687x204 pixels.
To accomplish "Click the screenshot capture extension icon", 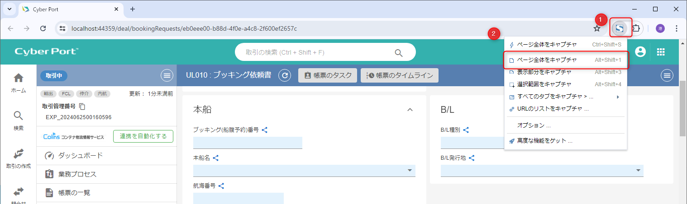I will point(619,28).
